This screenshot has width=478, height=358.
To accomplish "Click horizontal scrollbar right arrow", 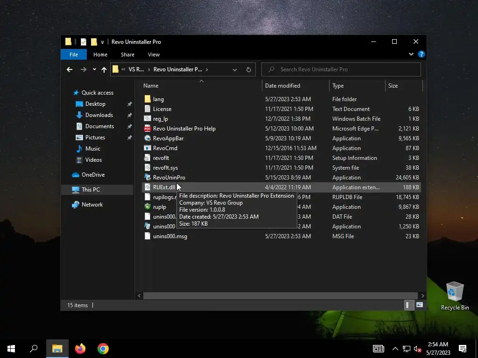I will (422, 296).
